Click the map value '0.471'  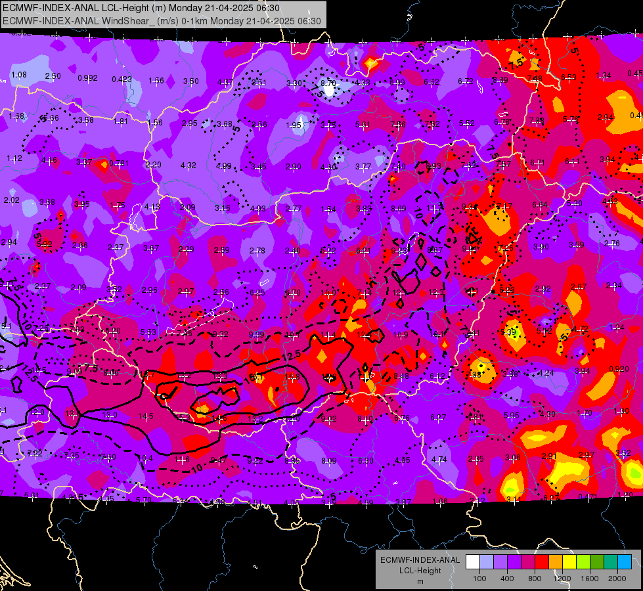(588, 496)
